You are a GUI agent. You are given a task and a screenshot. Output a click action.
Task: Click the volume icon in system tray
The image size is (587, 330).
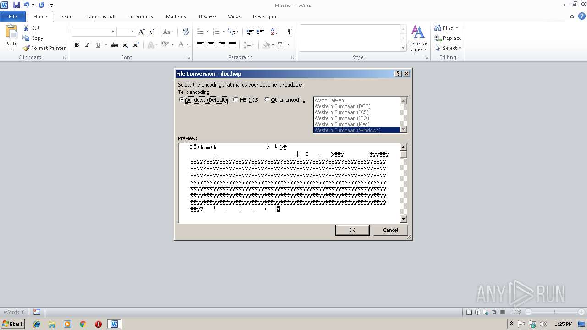543,324
